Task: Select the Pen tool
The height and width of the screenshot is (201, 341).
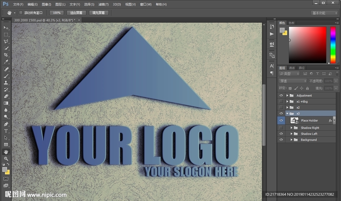Action: [6, 124]
